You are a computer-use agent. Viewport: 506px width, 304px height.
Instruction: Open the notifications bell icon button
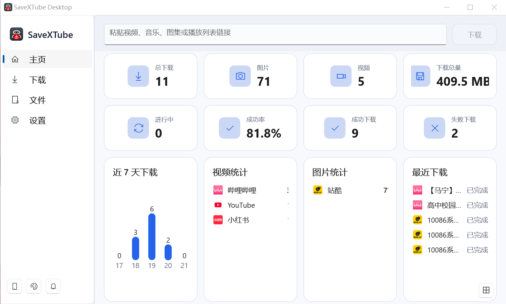pos(53,286)
